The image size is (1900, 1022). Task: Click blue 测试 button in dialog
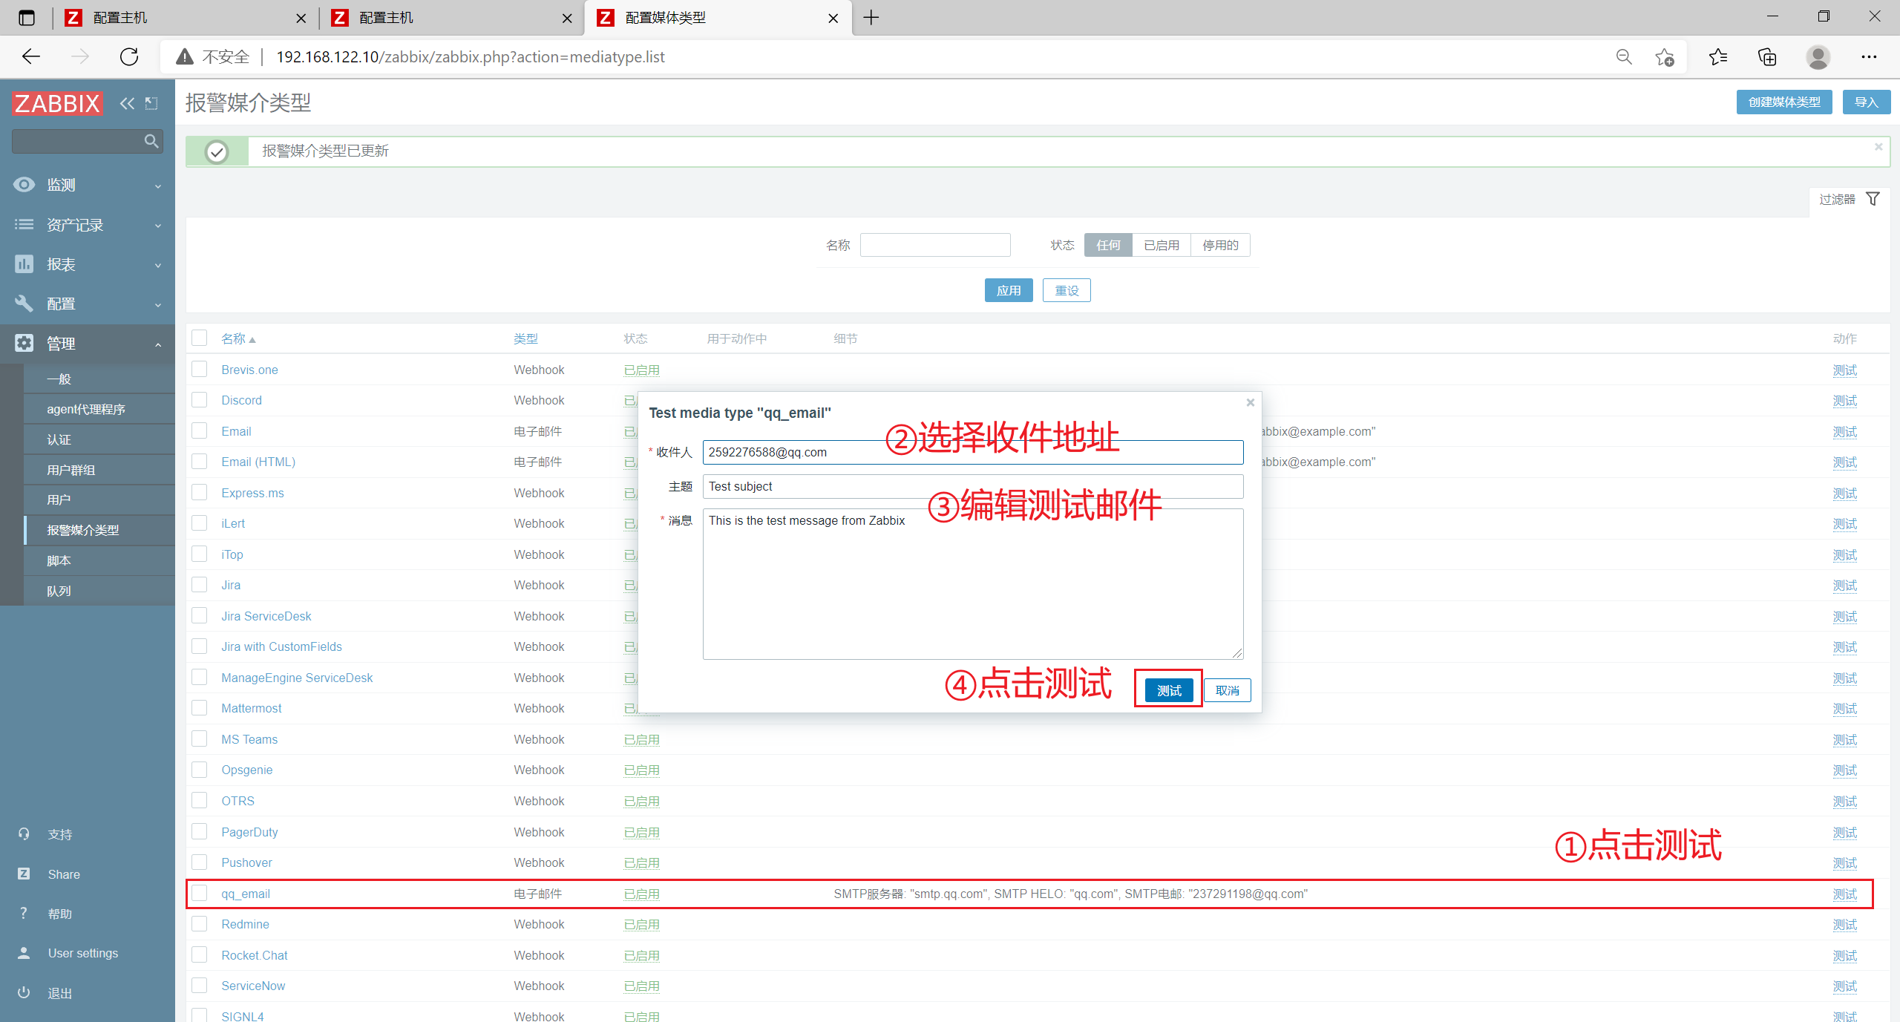click(1169, 690)
